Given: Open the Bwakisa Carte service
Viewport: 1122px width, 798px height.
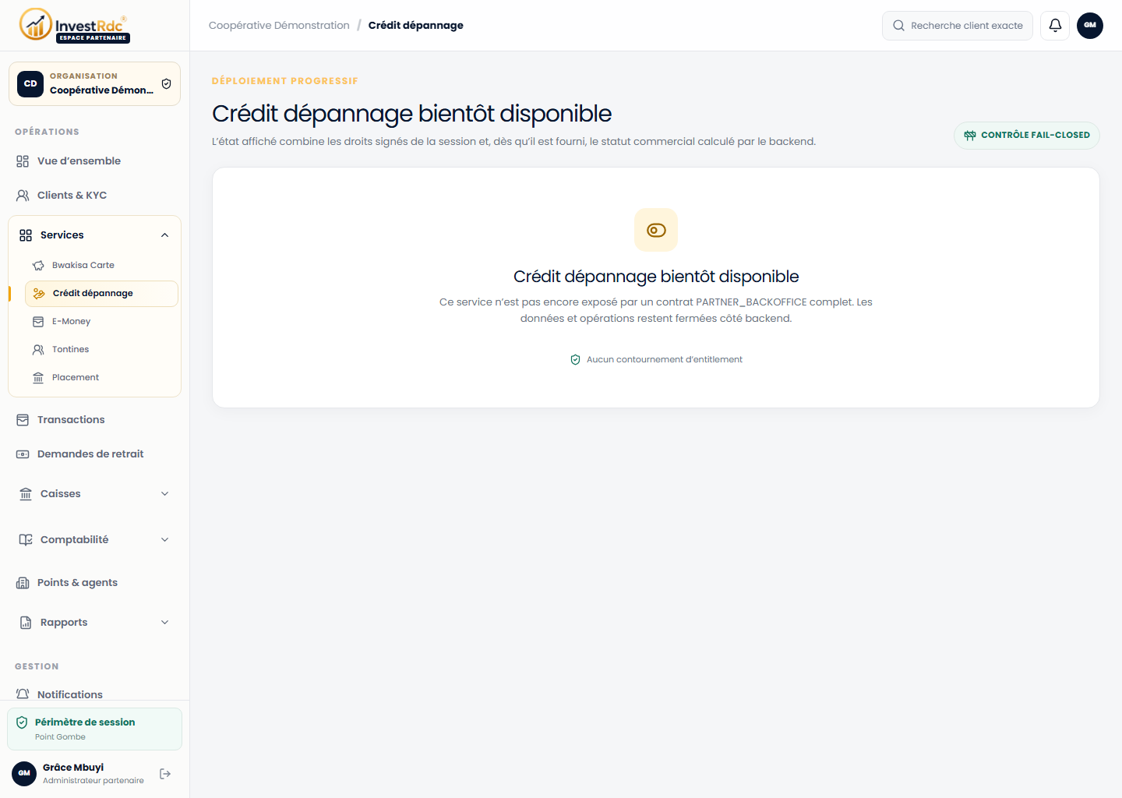Looking at the screenshot, I should (101, 266).
